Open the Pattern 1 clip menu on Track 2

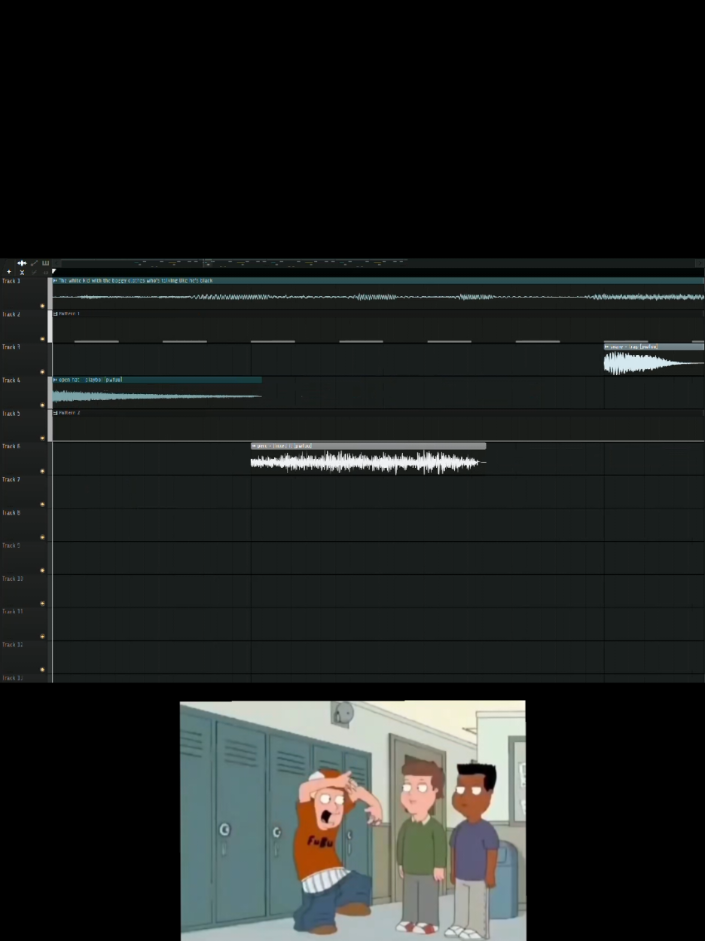pyautogui.click(x=55, y=313)
